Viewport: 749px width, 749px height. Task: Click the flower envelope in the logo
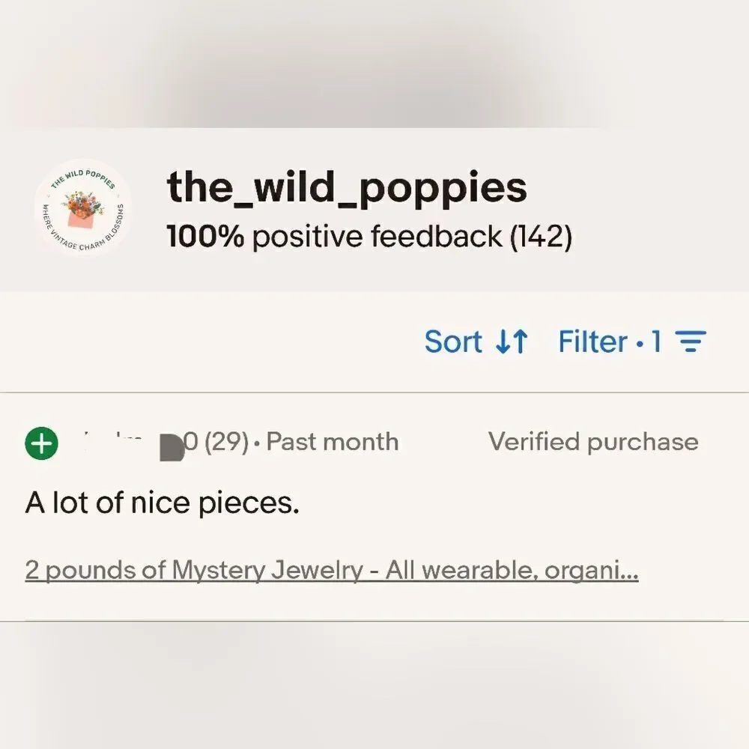(x=83, y=211)
